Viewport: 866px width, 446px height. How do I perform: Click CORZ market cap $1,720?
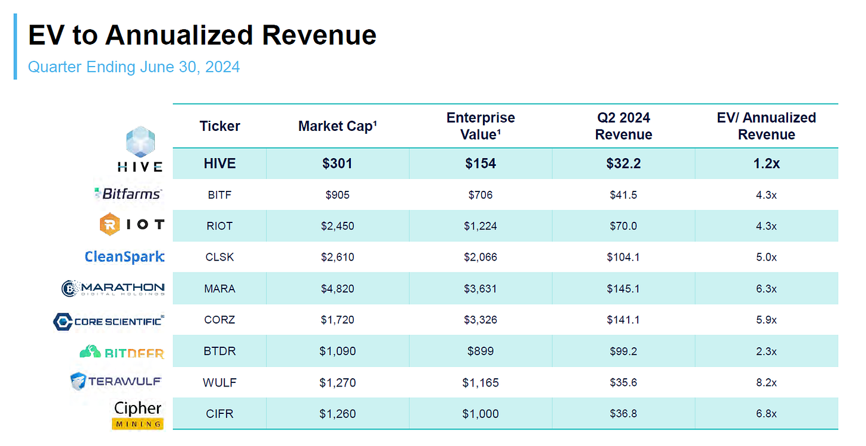pyautogui.click(x=337, y=320)
